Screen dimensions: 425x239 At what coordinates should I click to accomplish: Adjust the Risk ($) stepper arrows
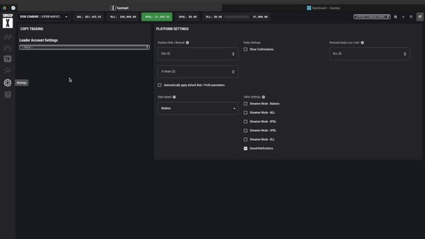pyautogui.click(x=233, y=54)
